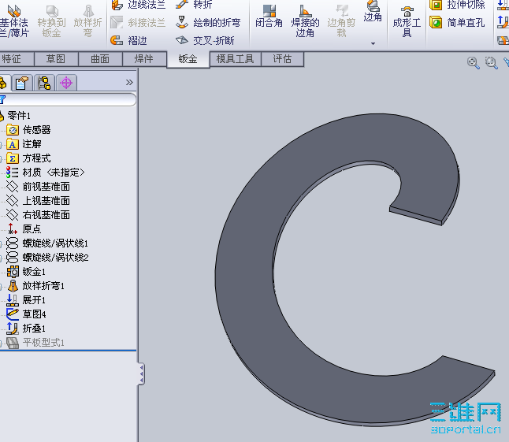Select the 折叠1 fold feature
Image resolution: width=509 pixels, height=442 pixels.
[x=26, y=329]
